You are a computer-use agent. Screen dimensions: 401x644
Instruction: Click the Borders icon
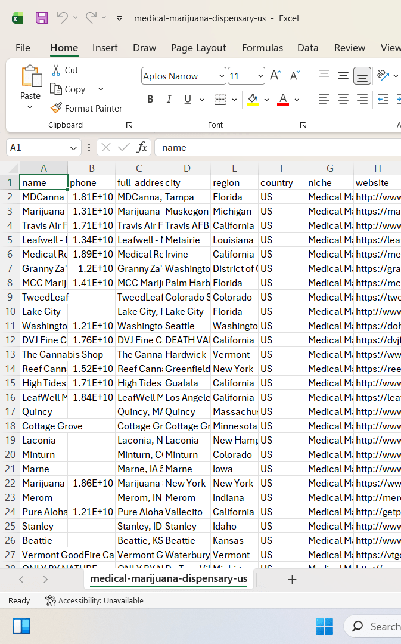(x=220, y=99)
